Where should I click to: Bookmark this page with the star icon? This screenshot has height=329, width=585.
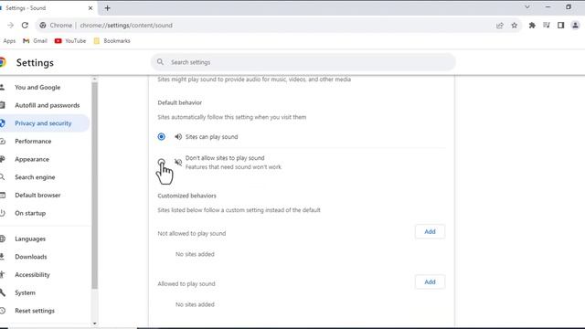click(514, 26)
